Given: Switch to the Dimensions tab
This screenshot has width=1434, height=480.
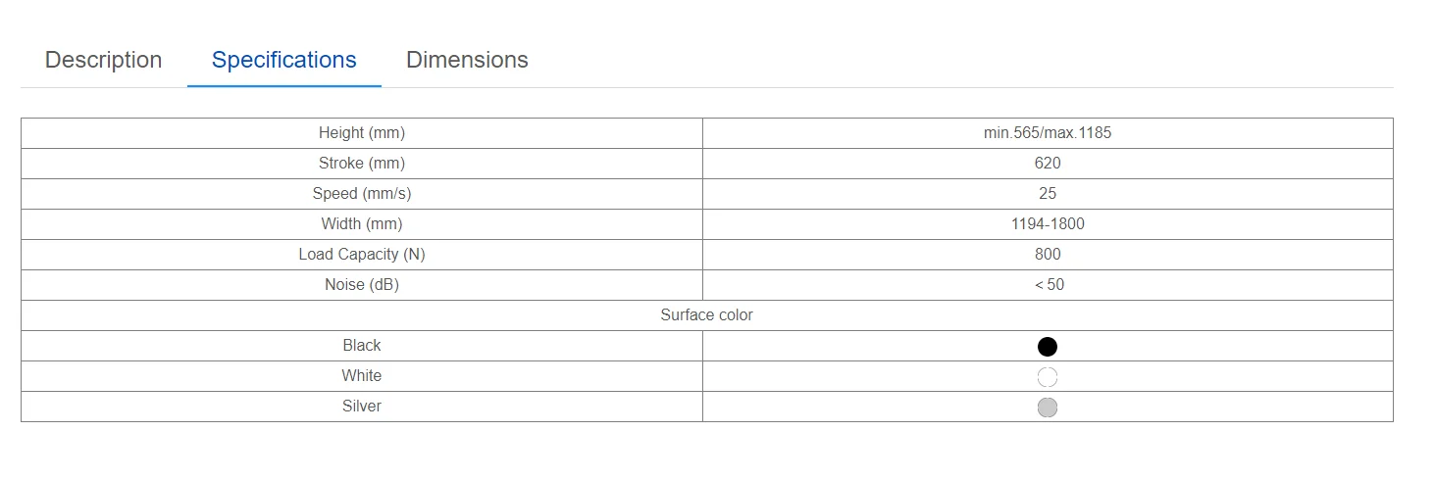Looking at the screenshot, I should 467,60.
